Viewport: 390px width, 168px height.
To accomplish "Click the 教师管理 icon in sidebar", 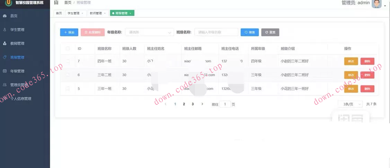I will click(x=5, y=44).
